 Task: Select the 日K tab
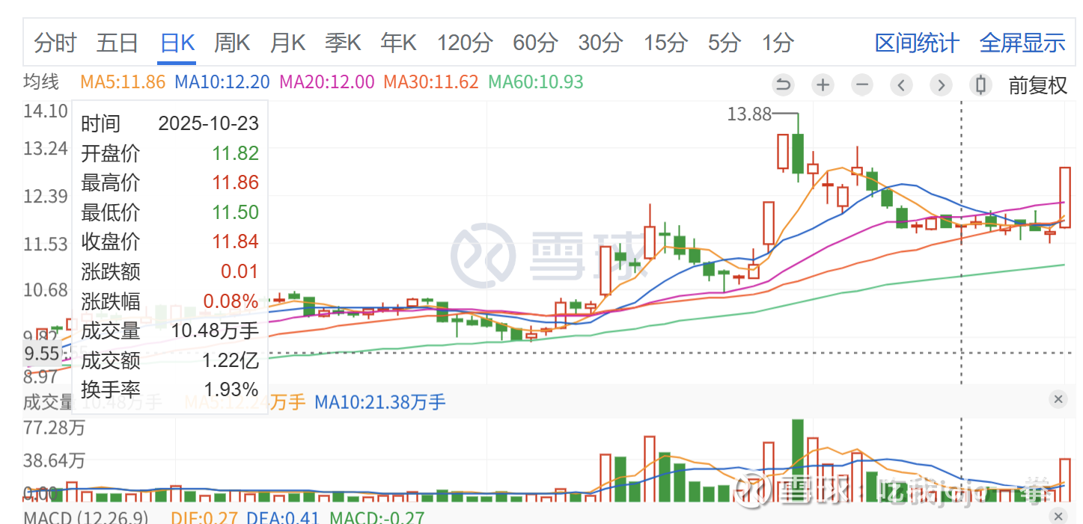tap(177, 43)
